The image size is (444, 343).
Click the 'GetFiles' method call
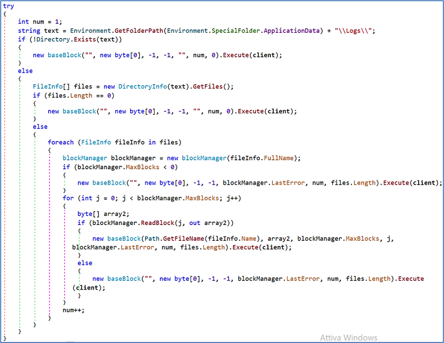(208, 86)
